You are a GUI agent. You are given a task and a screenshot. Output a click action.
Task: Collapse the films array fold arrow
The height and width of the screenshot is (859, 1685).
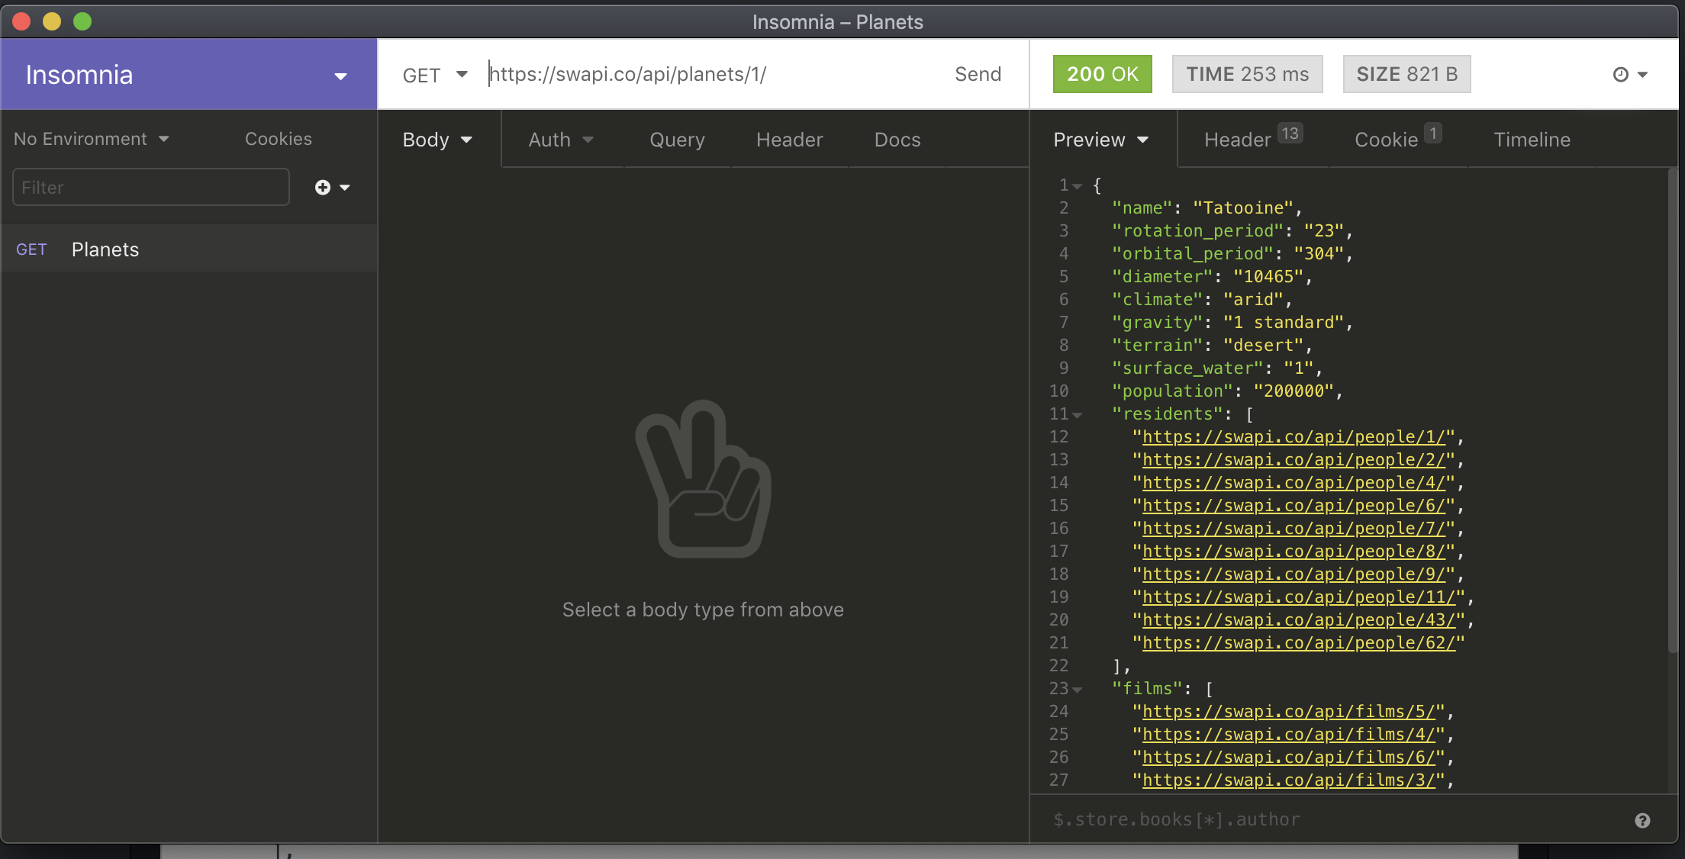click(1078, 690)
